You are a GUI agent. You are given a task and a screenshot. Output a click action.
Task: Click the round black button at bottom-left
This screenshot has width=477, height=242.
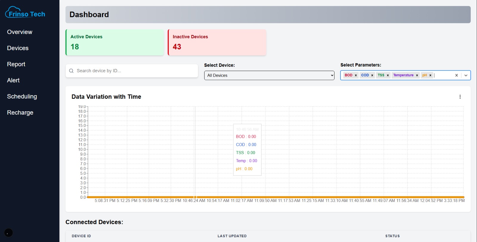click(9, 232)
